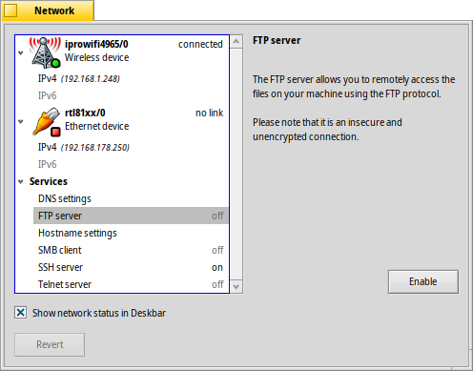Image resolution: width=473 pixels, height=371 pixels.
Task: Click the Revert button
Action: click(x=50, y=344)
